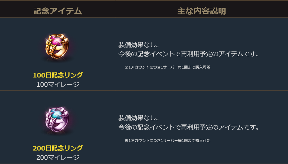
Task: Click the ※ symbol in the 200-day row note
Action: click(126, 140)
